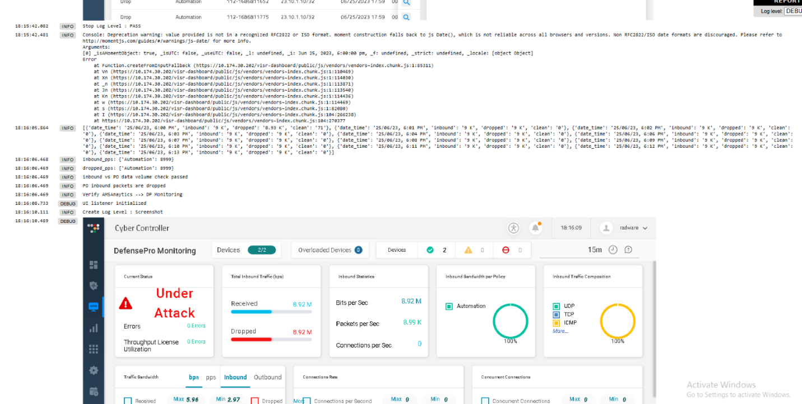The width and height of the screenshot is (802, 404).
Task: Click 'Create Log Level : Screenshot' log line
Action: click(x=123, y=212)
